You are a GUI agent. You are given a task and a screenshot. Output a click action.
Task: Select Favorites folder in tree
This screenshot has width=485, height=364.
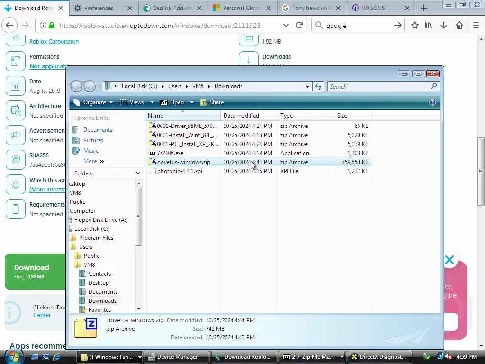tap(99, 309)
